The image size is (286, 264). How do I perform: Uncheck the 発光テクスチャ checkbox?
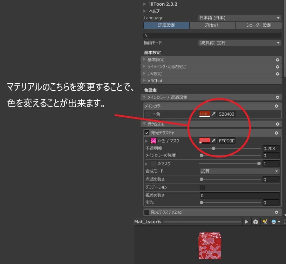[147, 133]
